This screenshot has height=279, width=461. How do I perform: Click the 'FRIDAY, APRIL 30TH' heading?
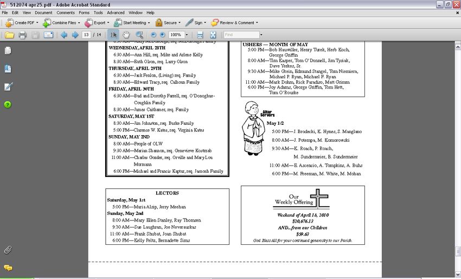(x=131, y=89)
